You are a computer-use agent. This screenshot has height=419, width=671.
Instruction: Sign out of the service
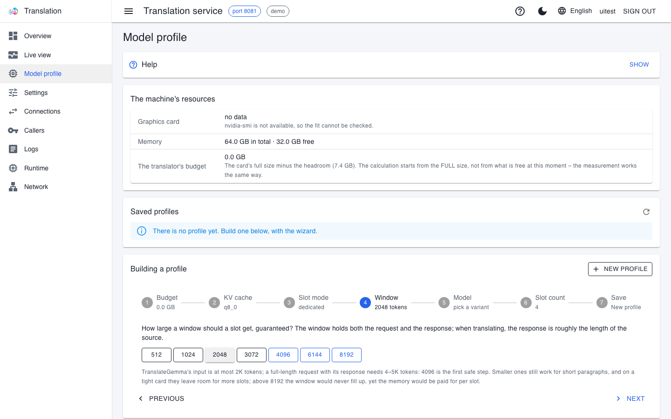(639, 11)
